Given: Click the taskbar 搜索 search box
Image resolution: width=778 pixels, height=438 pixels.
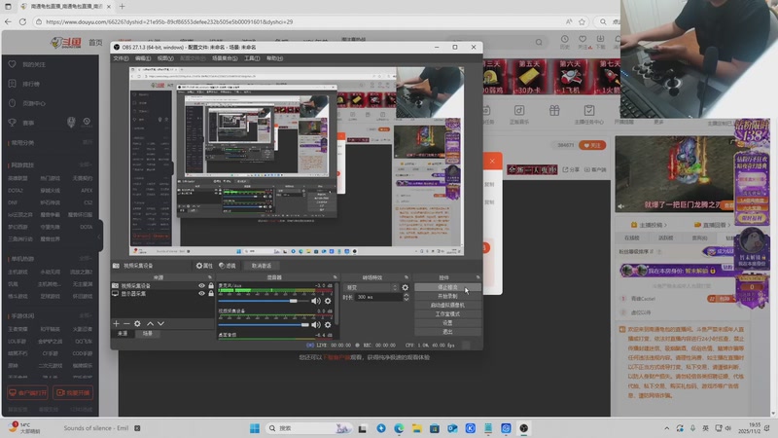Looking at the screenshot, I should click(x=308, y=428).
